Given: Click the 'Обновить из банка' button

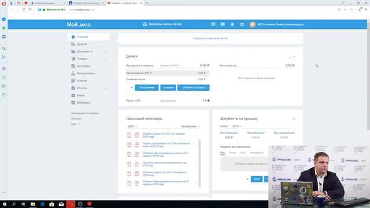Looking at the screenshot, I should pyautogui.click(x=193, y=87).
